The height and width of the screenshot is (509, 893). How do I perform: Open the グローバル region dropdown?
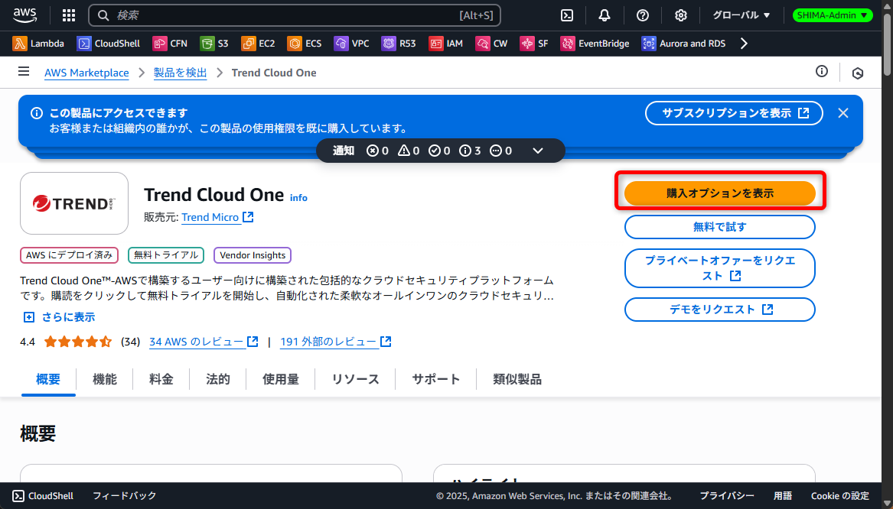(741, 15)
